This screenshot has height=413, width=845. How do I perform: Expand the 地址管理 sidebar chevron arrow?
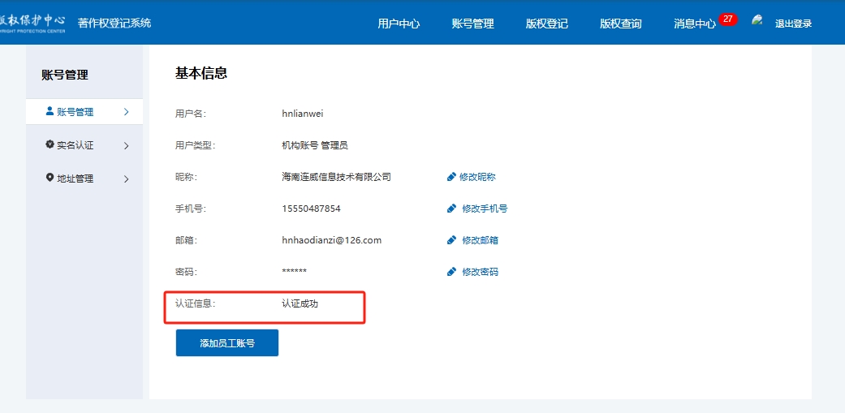point(126,179)
